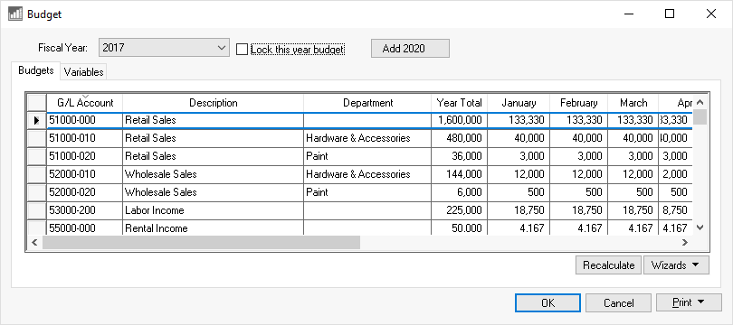Image resolution: width=733 pixels, height=325 pixels.
Task: Click the sort indicator on G/L Account header
Action: click(x=85, y=96)
